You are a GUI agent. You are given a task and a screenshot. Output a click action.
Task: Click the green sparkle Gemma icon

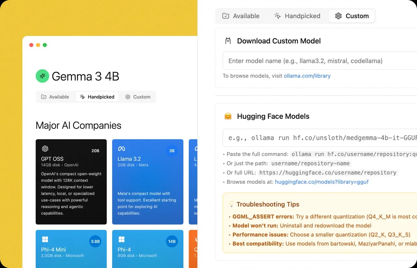tap(42, 76)
